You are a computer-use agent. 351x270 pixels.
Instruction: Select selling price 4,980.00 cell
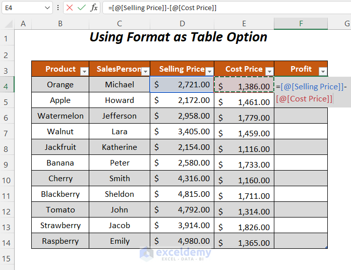click(x=182, y=241)
